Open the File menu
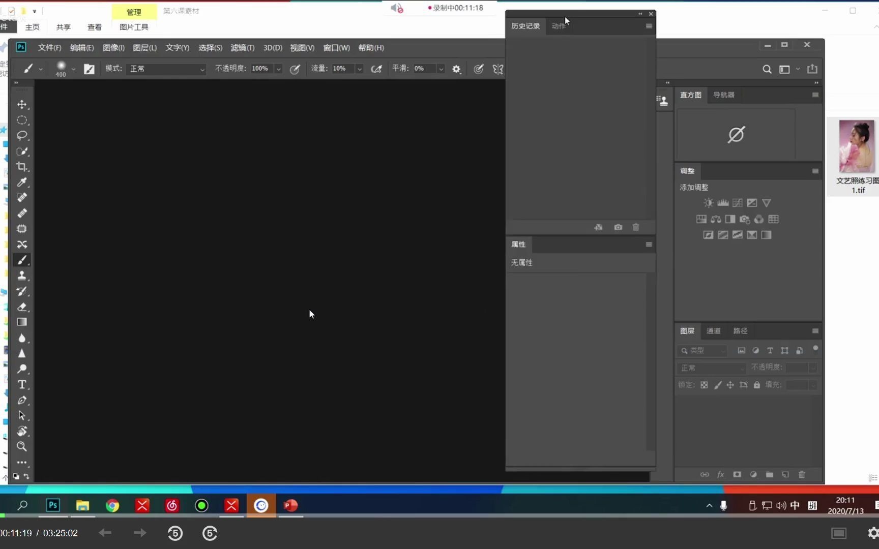879x549 pixels. coord(49,48)
